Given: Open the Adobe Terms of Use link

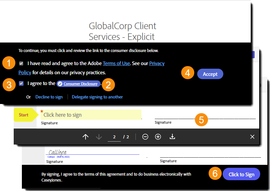Looking at the screenshot, I should 116,63.
